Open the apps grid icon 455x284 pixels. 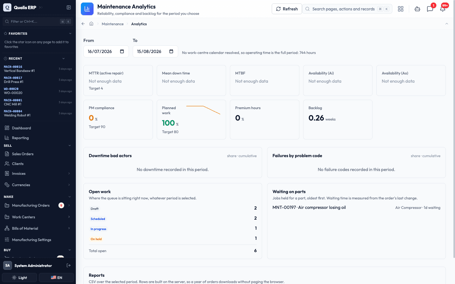pyautogui.click(x=401, y=9)
